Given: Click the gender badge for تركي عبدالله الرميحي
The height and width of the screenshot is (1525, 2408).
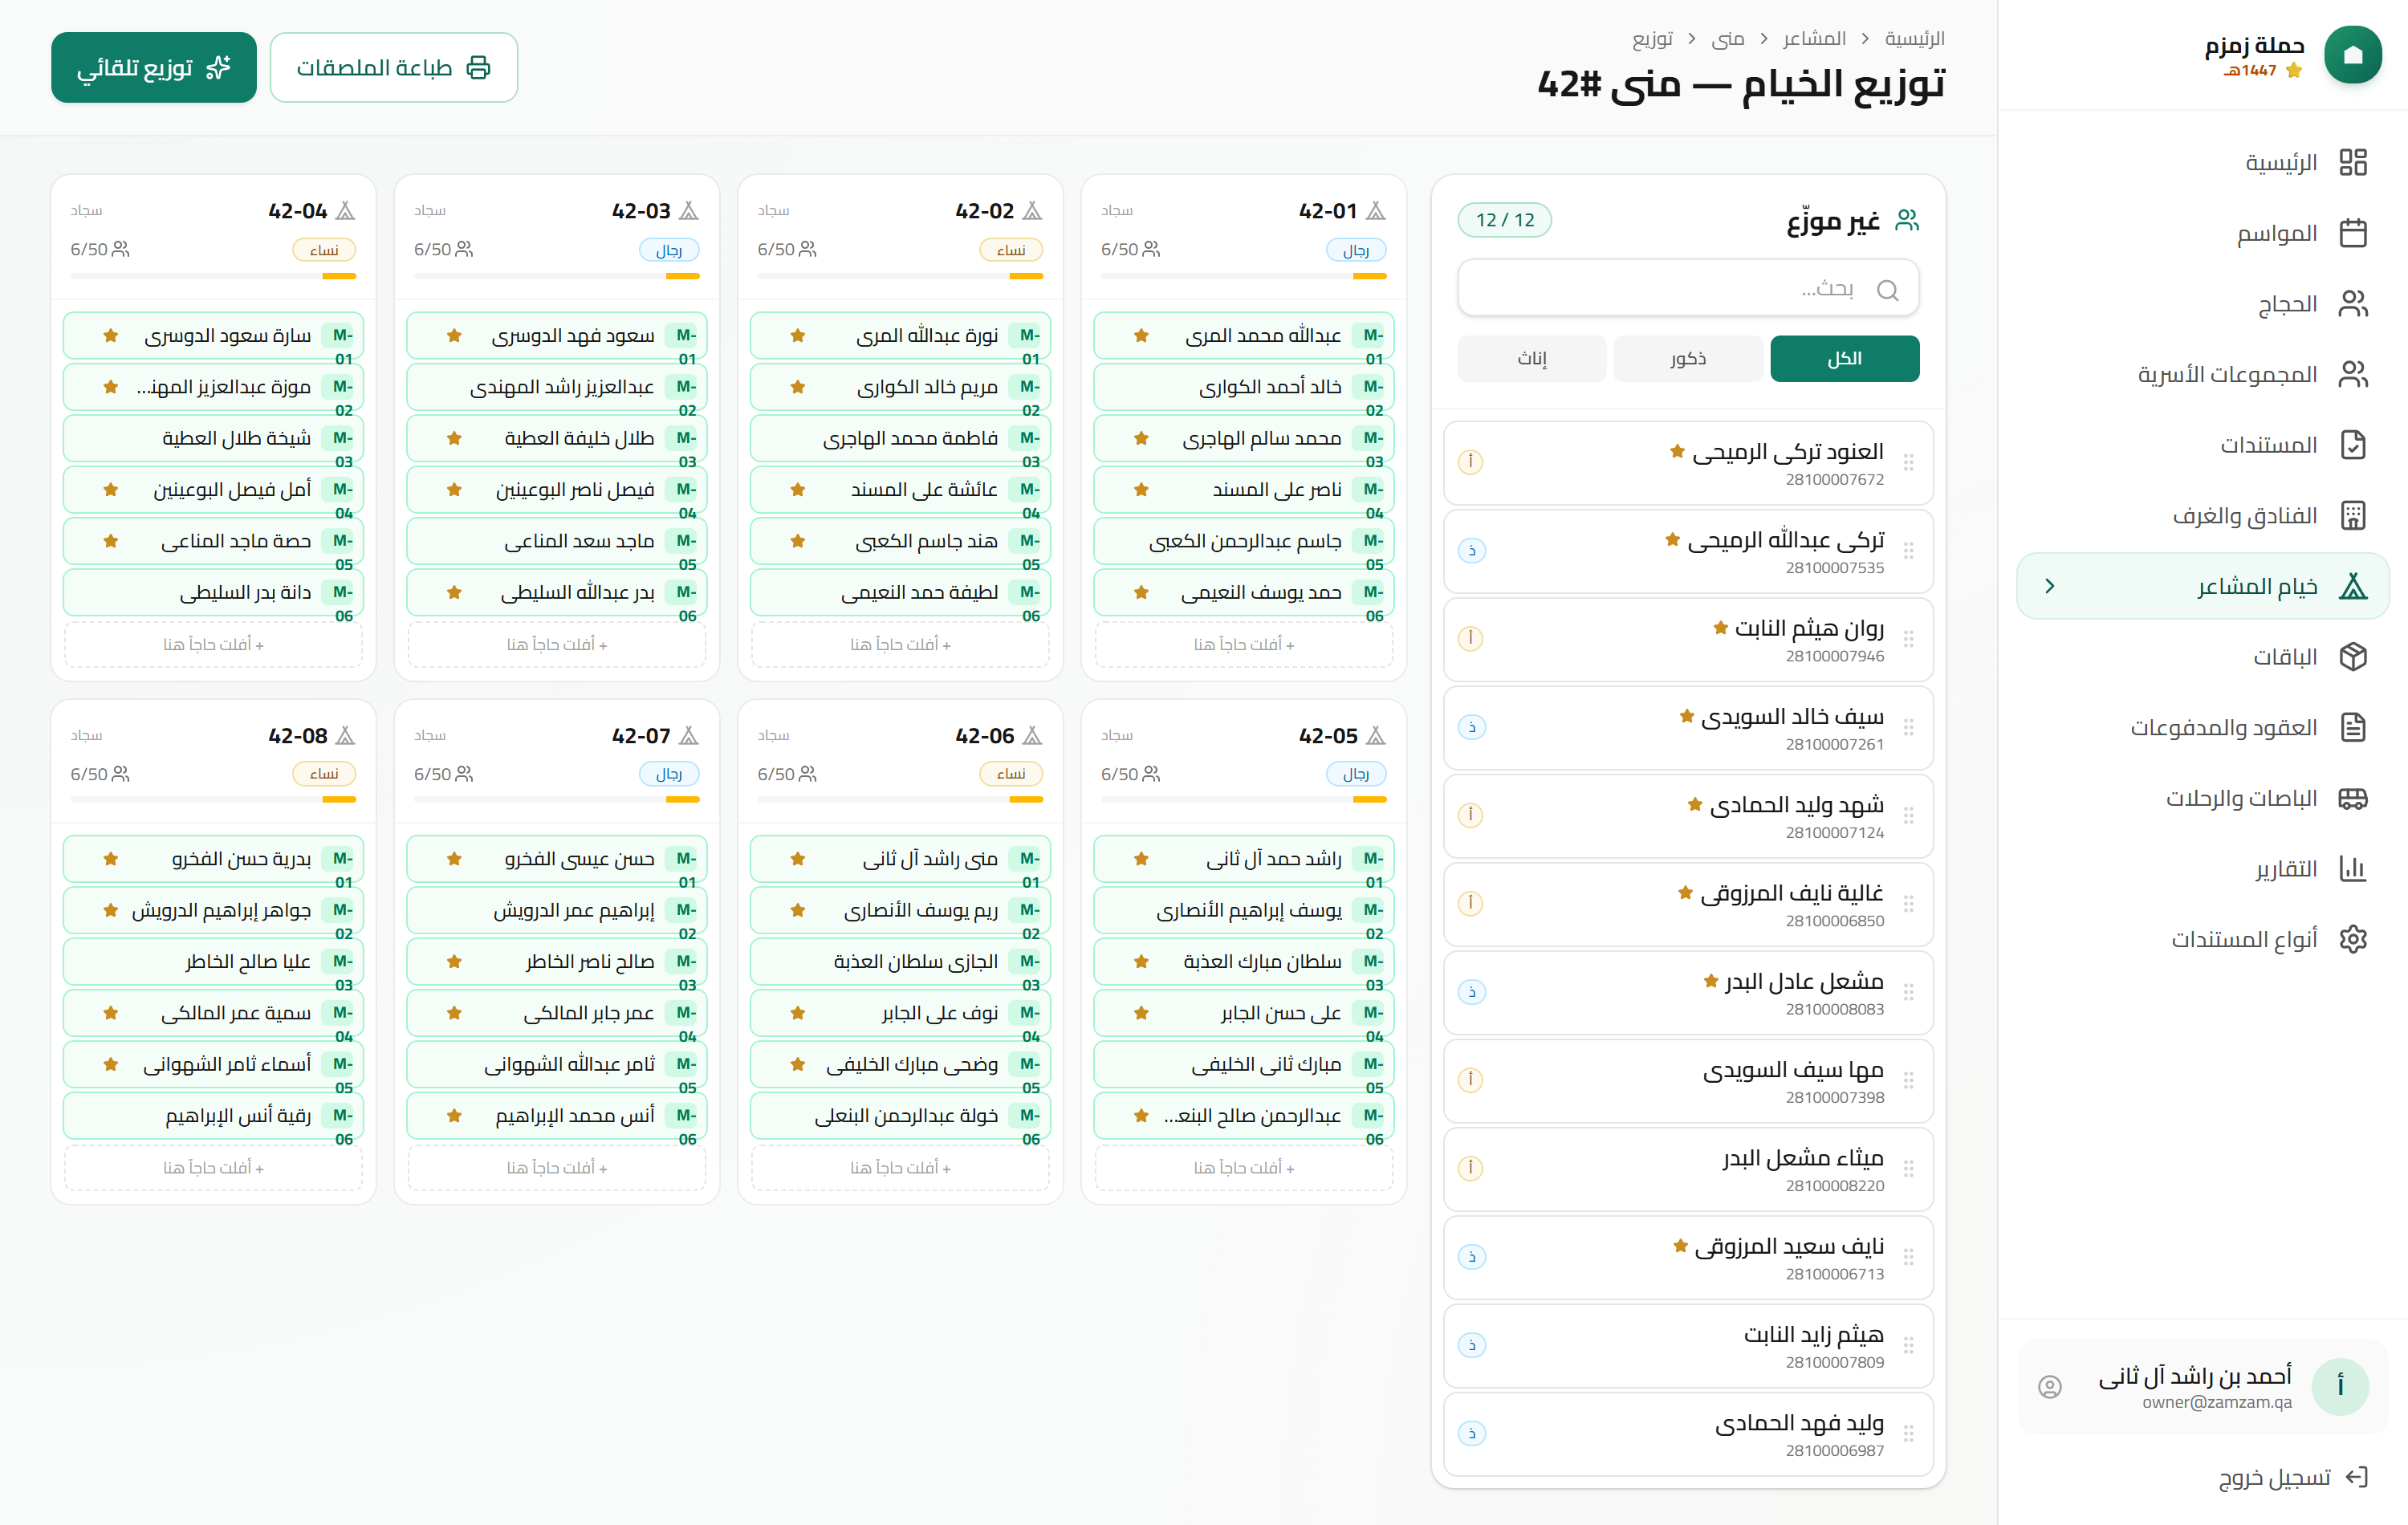Looking at the screenshot, I should pyautogui.click(x=1472, y=551).
